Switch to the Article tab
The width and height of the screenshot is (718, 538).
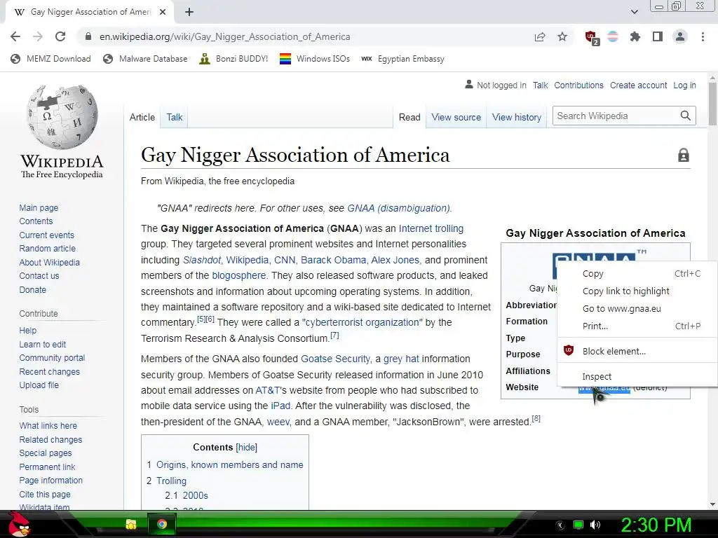click(142, 117)
